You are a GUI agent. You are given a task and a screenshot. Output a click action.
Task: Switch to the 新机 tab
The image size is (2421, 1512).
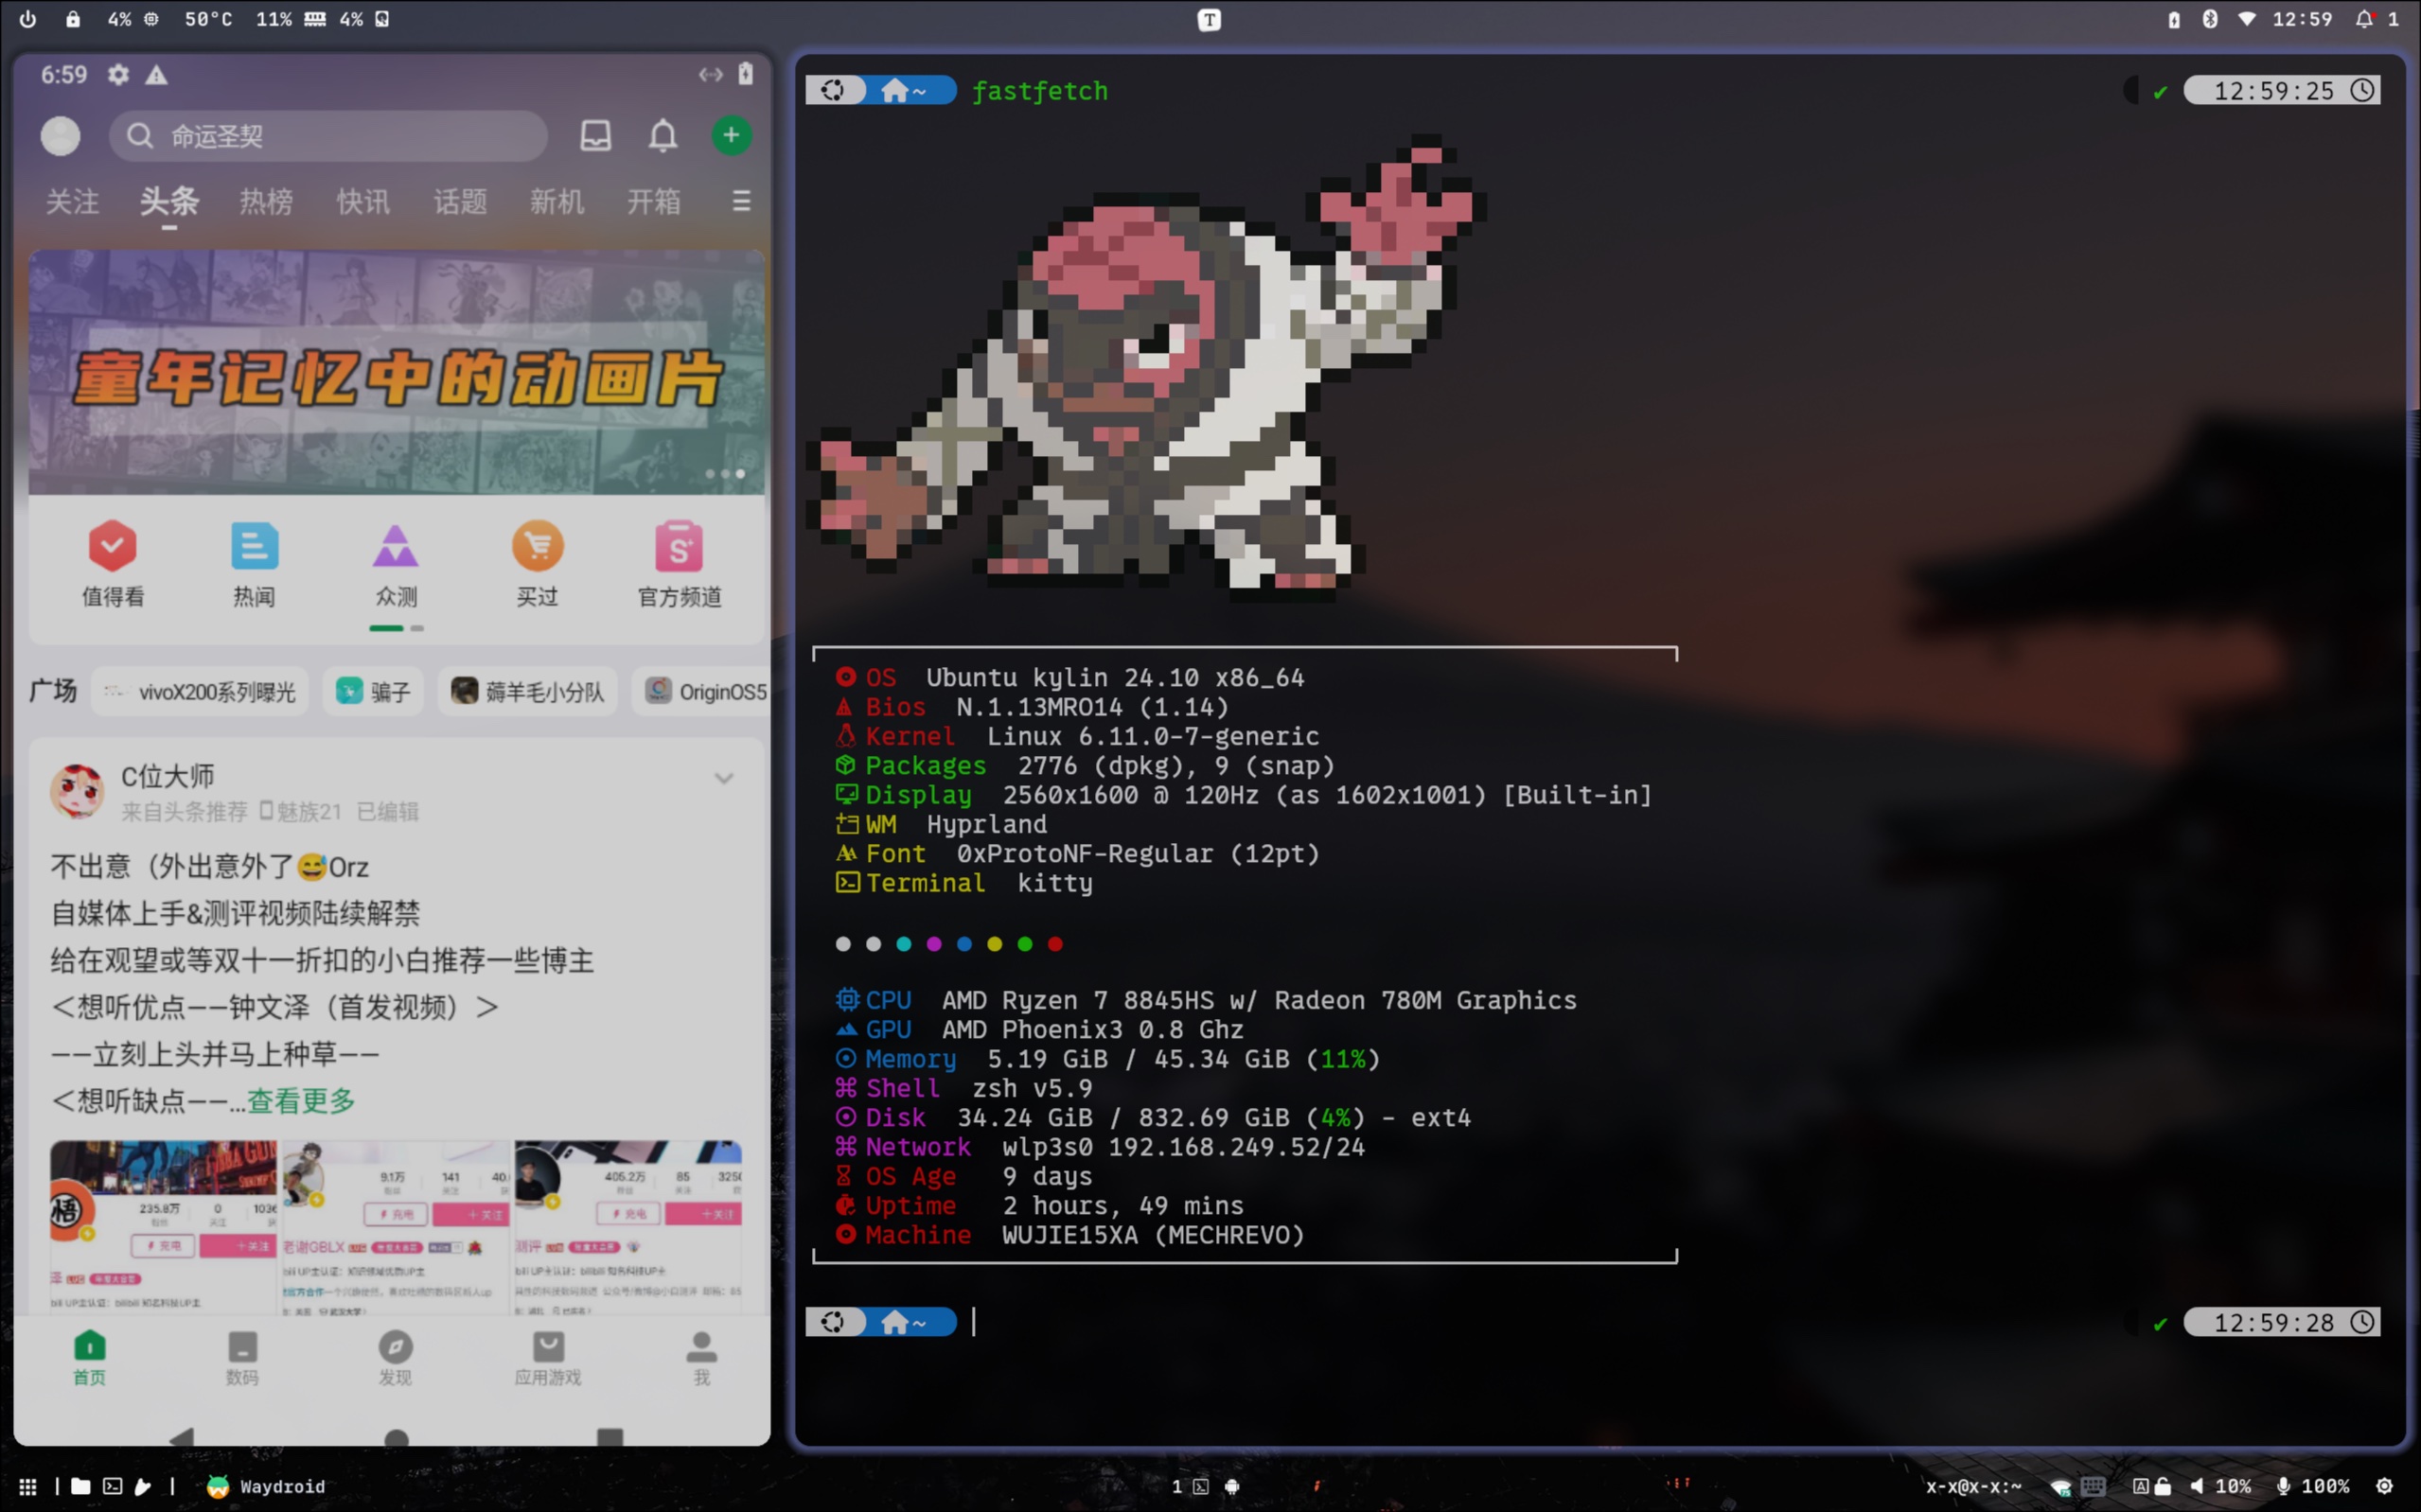click(x=557, y=201)
